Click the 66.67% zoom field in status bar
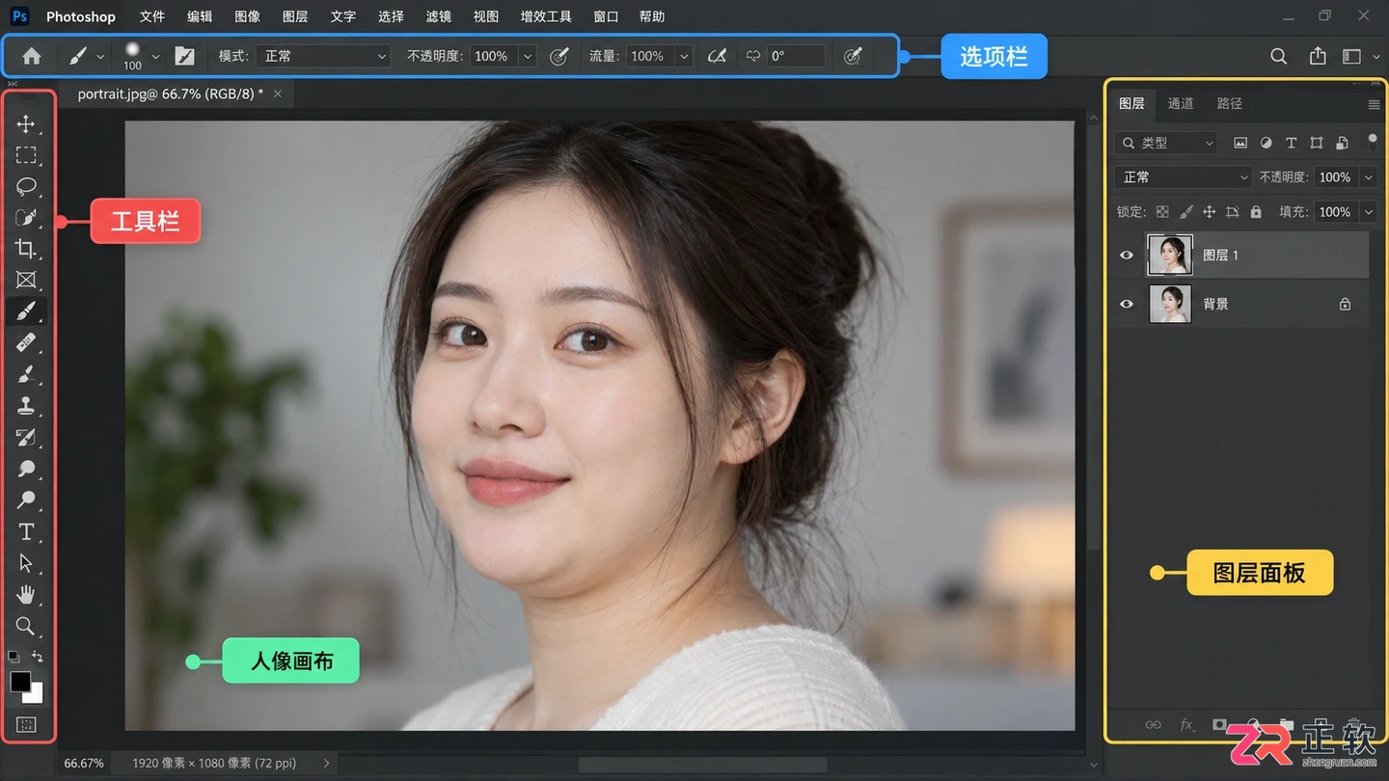The height and width of the screenshot is (781, 1389). coord(84,763)
